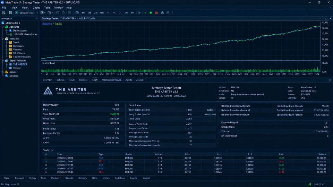Open the History tab in bottom toolbox
Image resolution: width=333 pixels, height=187 pixels.
(x=33, y=178)
